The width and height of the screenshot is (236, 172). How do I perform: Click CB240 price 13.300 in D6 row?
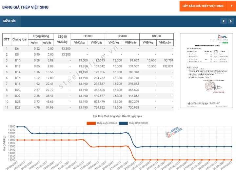(66, 49)
